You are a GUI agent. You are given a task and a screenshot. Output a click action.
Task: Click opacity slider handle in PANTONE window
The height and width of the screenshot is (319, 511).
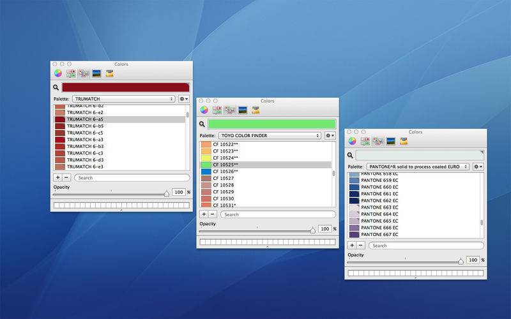click(461, 262)
